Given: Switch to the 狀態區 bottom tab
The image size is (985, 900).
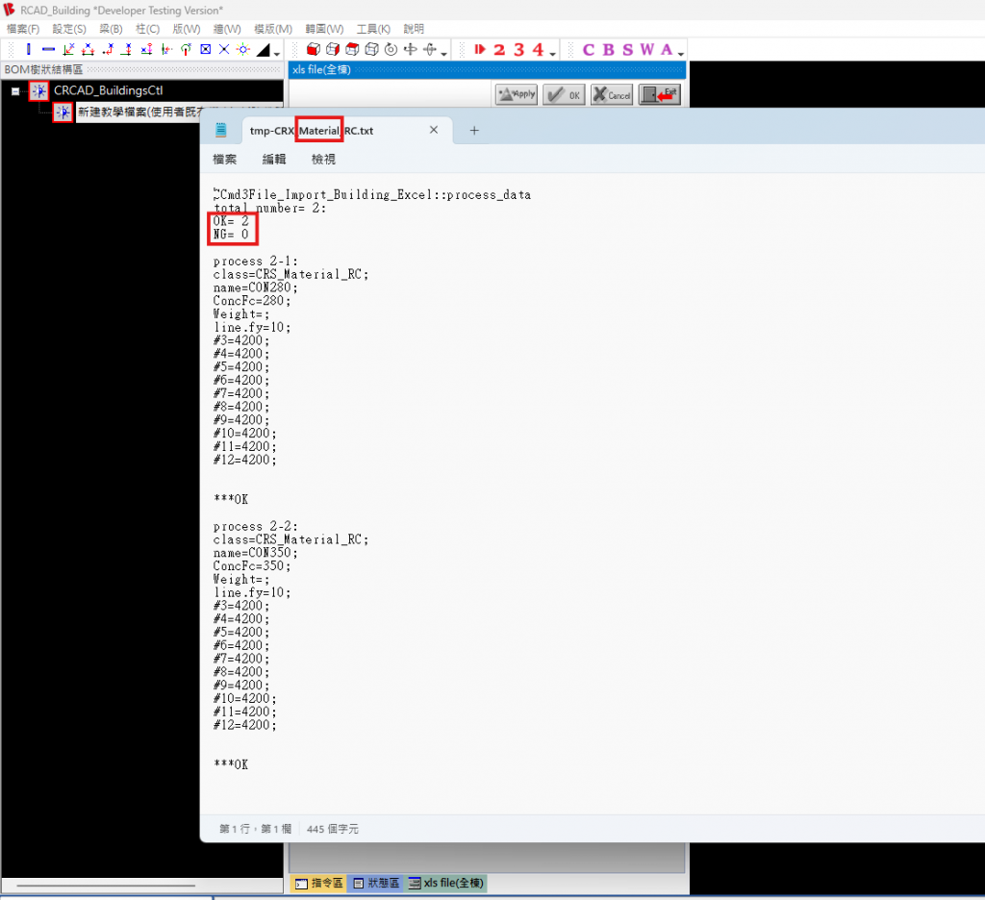Looking at the screenshot, I should point(376,883).
